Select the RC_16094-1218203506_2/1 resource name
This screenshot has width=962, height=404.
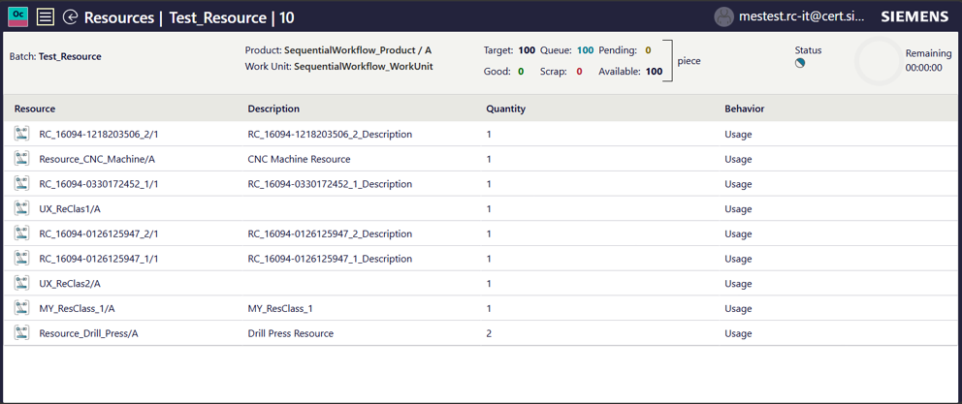[99, 134]
